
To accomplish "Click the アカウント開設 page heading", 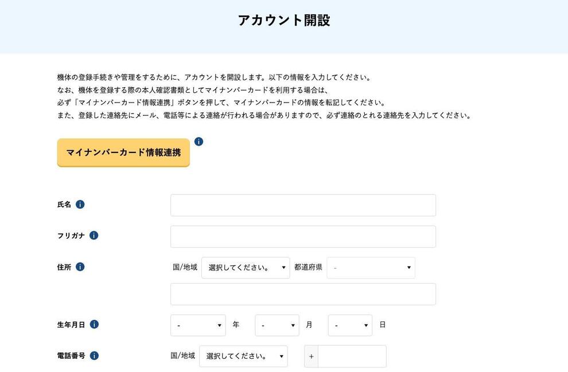I will pos(284,20).
